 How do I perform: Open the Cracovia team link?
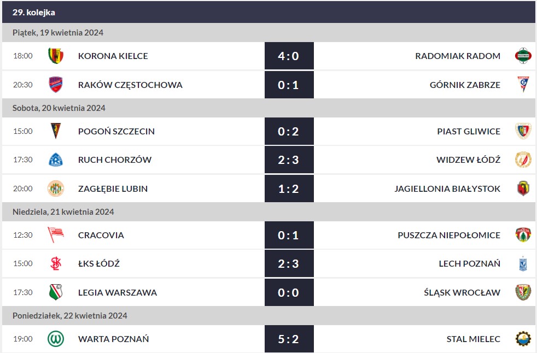[x=101, y=235]
